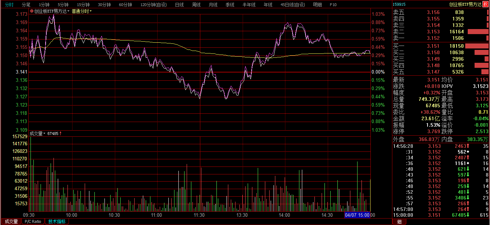Viewport: 490px width, 225px height.
Task: Switch to the 日线 daily chart
Action: click(179, 5)
